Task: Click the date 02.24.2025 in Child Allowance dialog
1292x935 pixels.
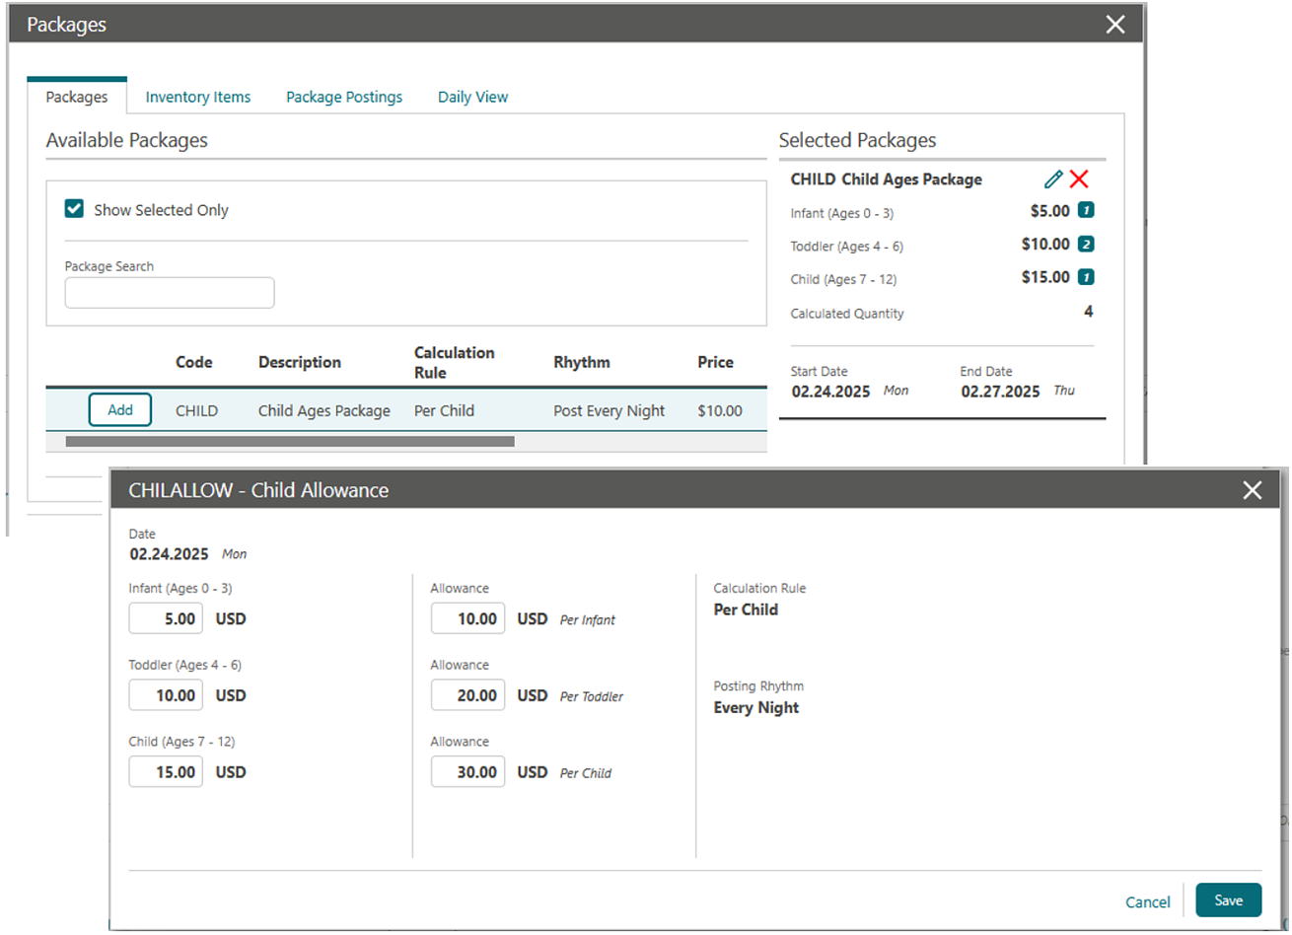Action: [x=170, y=553]
